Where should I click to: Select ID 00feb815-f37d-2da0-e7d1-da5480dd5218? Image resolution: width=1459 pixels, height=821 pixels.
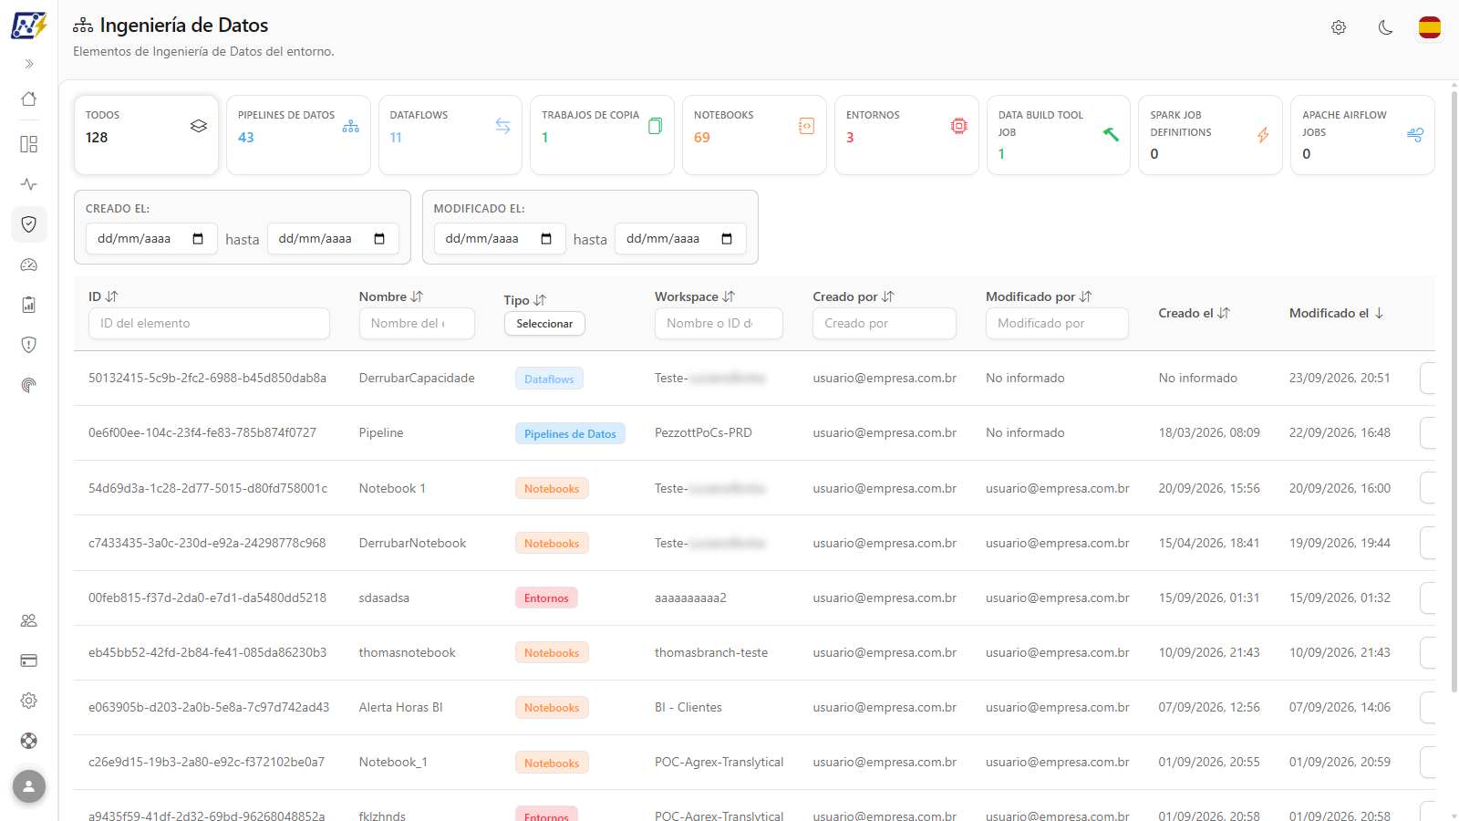(207, 598)
